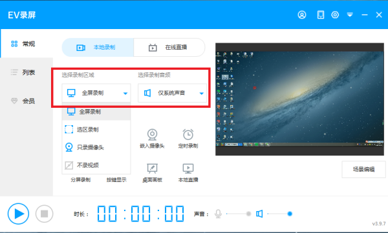
Task: Select the 在线直播 mode tab
Action: point(169,47)
